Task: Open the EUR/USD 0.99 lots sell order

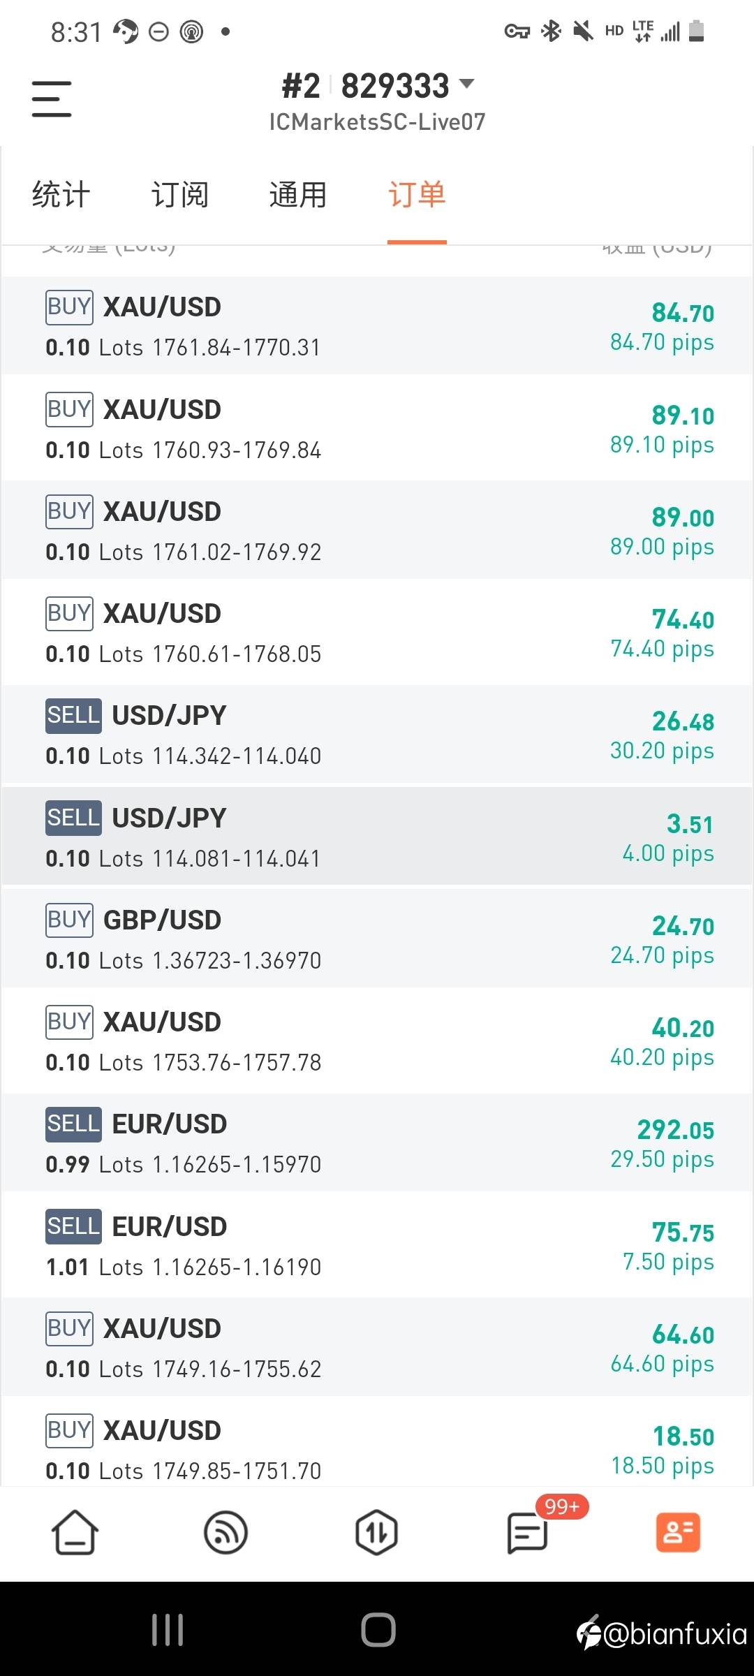Action: (377, 1143)
